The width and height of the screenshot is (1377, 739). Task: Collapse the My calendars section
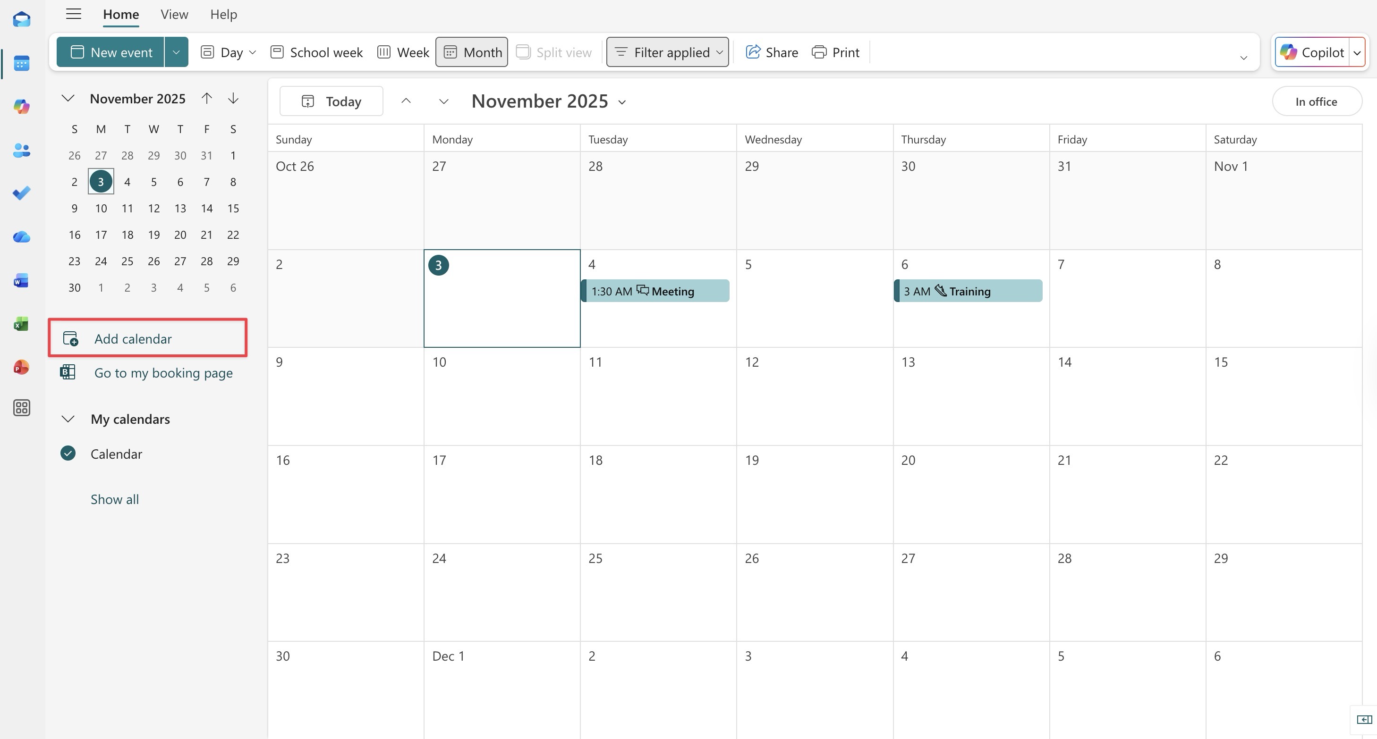point(68,419)
